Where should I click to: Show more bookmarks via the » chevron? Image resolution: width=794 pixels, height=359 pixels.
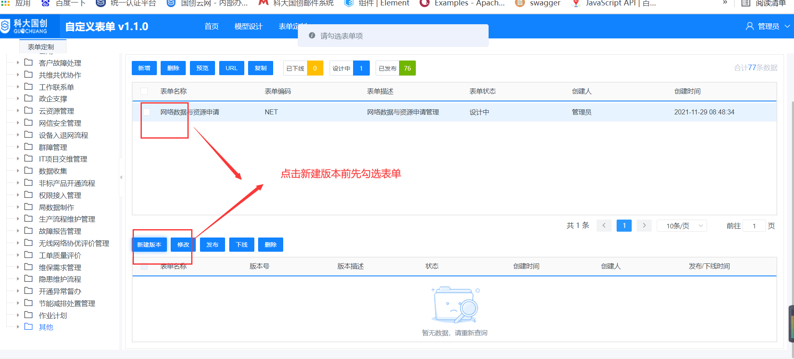[x=725, y=3]
